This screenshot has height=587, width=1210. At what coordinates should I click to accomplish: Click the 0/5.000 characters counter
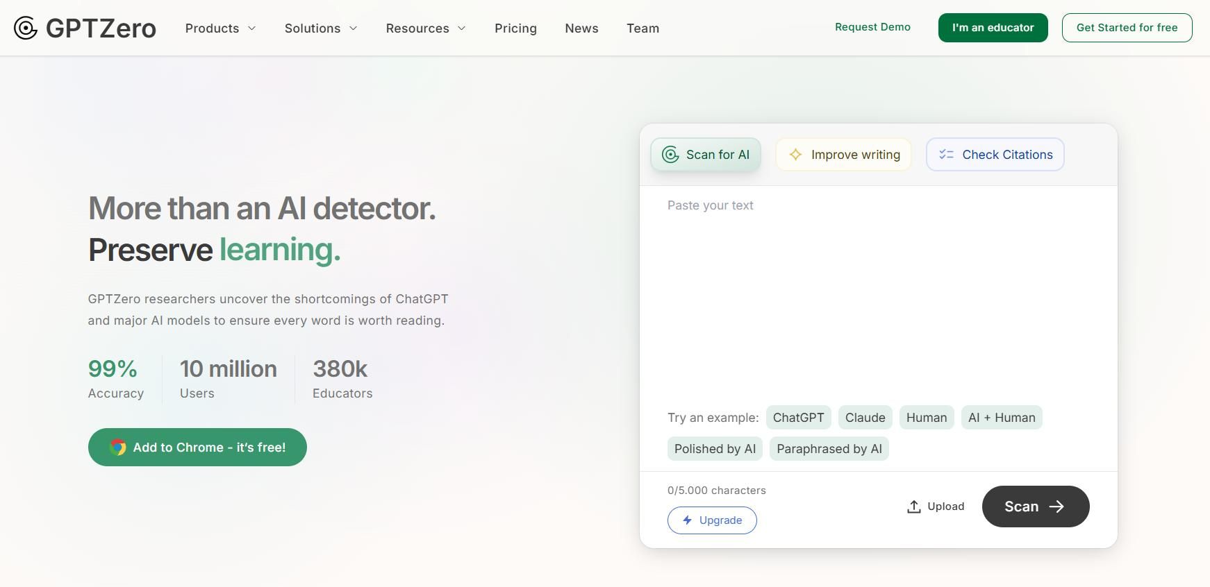[717, 491]
